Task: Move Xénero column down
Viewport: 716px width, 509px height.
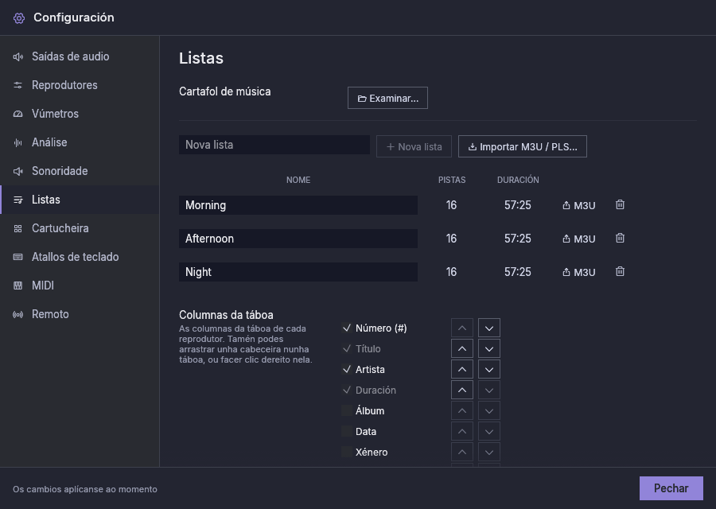Action: click(489, 452)
